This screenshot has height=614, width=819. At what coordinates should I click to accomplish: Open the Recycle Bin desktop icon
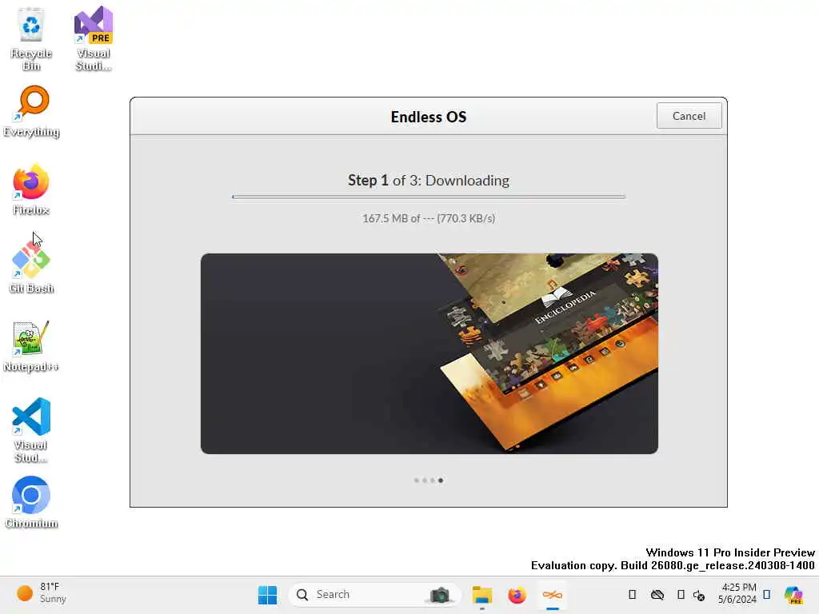click(x=31, y=40)
